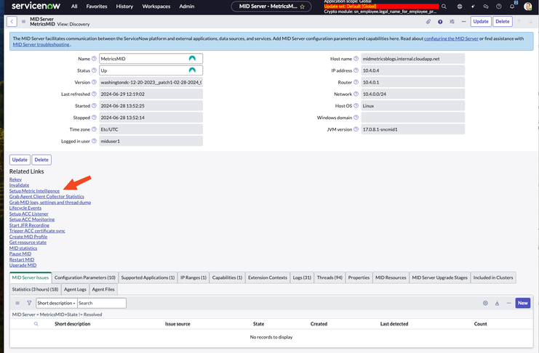The height and width of the screenshot is (353, 539).
Task: Click the Update button above Related Links
Action: pyautogui.click(x=20, y=160)
